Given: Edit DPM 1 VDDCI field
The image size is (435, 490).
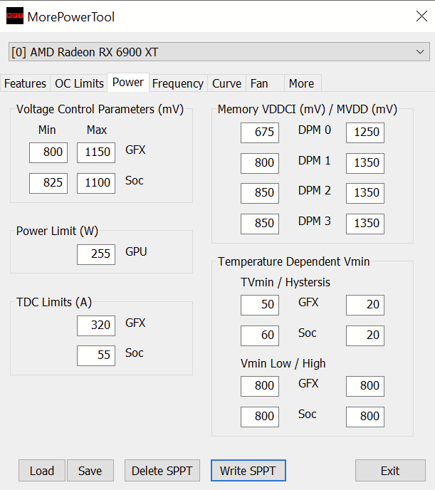Looking at the screenshot, I should click(260, 163).
